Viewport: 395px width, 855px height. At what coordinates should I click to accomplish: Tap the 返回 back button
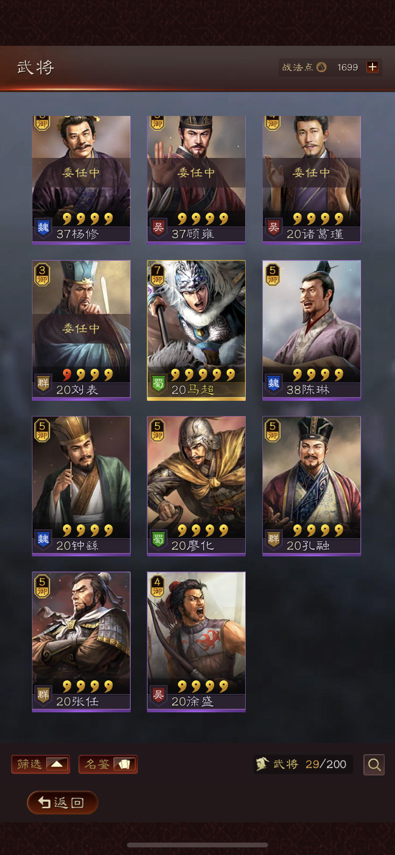[x=62, y=803]
